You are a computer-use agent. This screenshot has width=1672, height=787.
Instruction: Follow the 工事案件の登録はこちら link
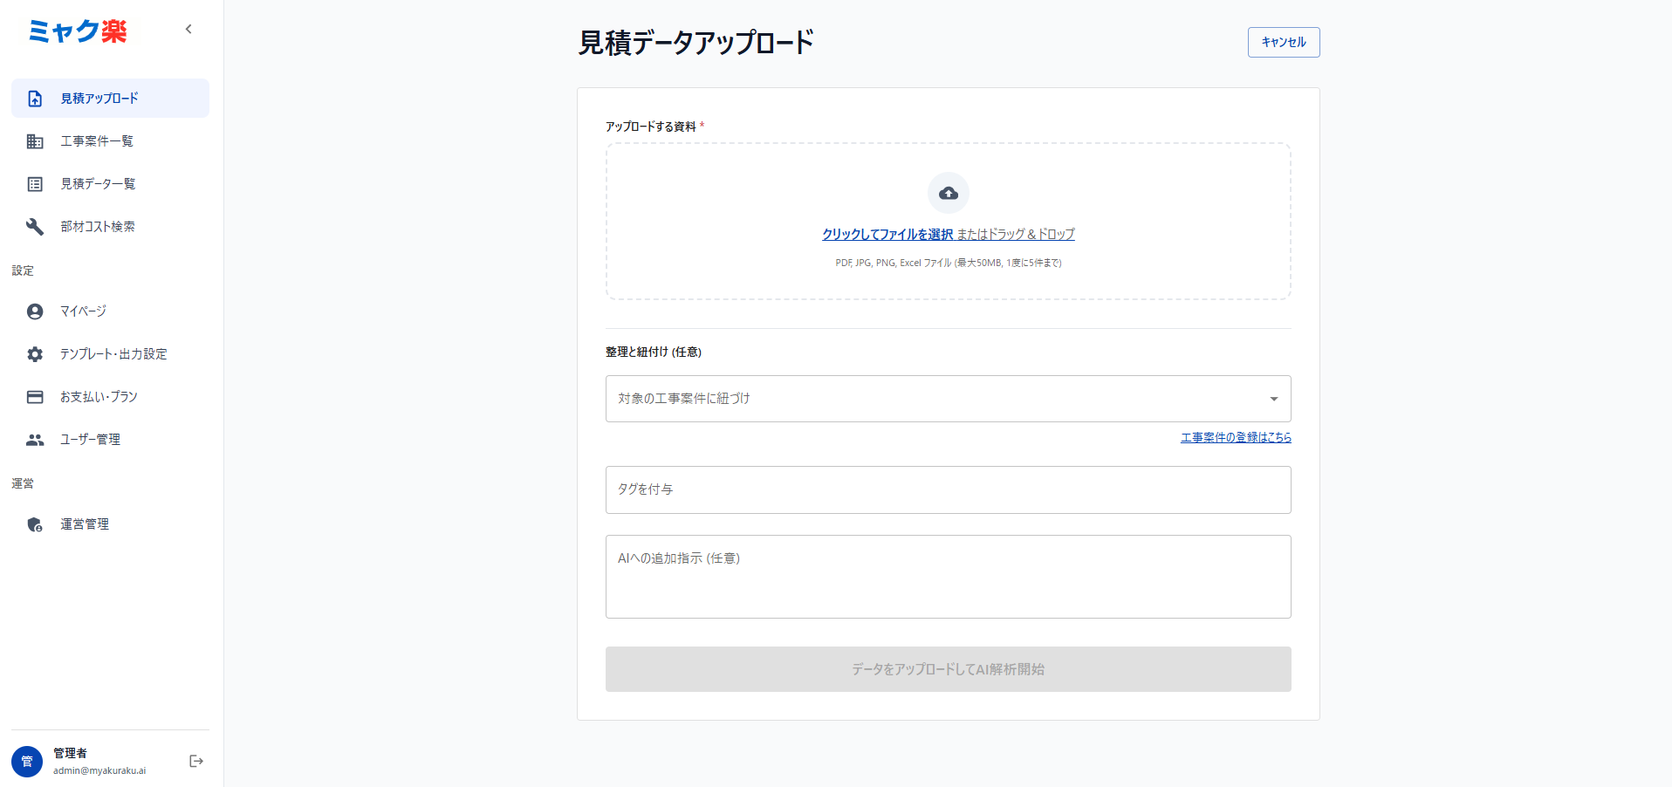point(1236,437)
